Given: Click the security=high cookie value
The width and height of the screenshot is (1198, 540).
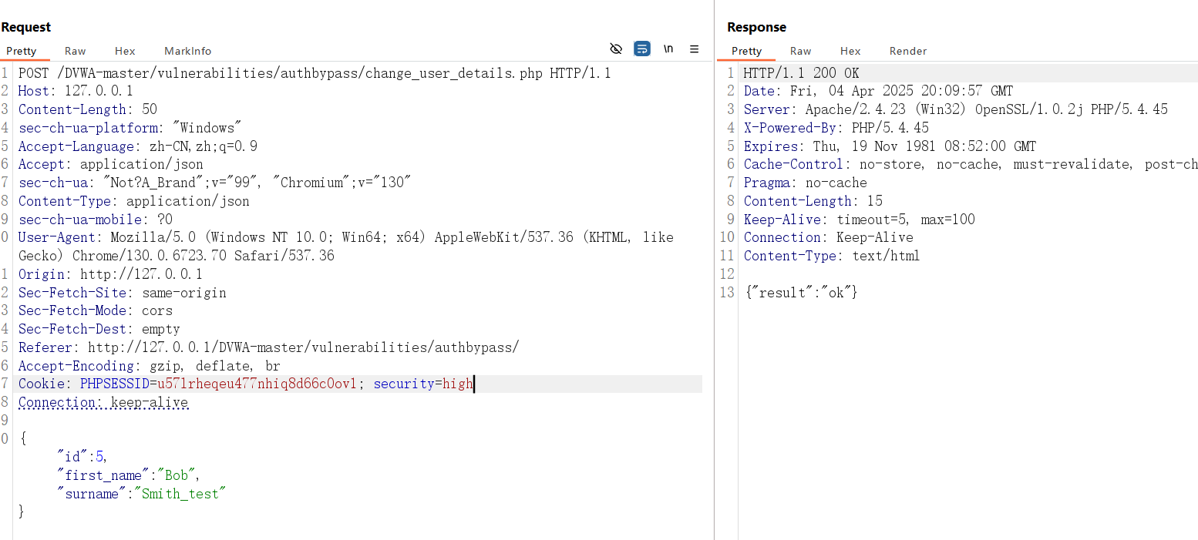Looking at the screenshot, I should point(457,384).
